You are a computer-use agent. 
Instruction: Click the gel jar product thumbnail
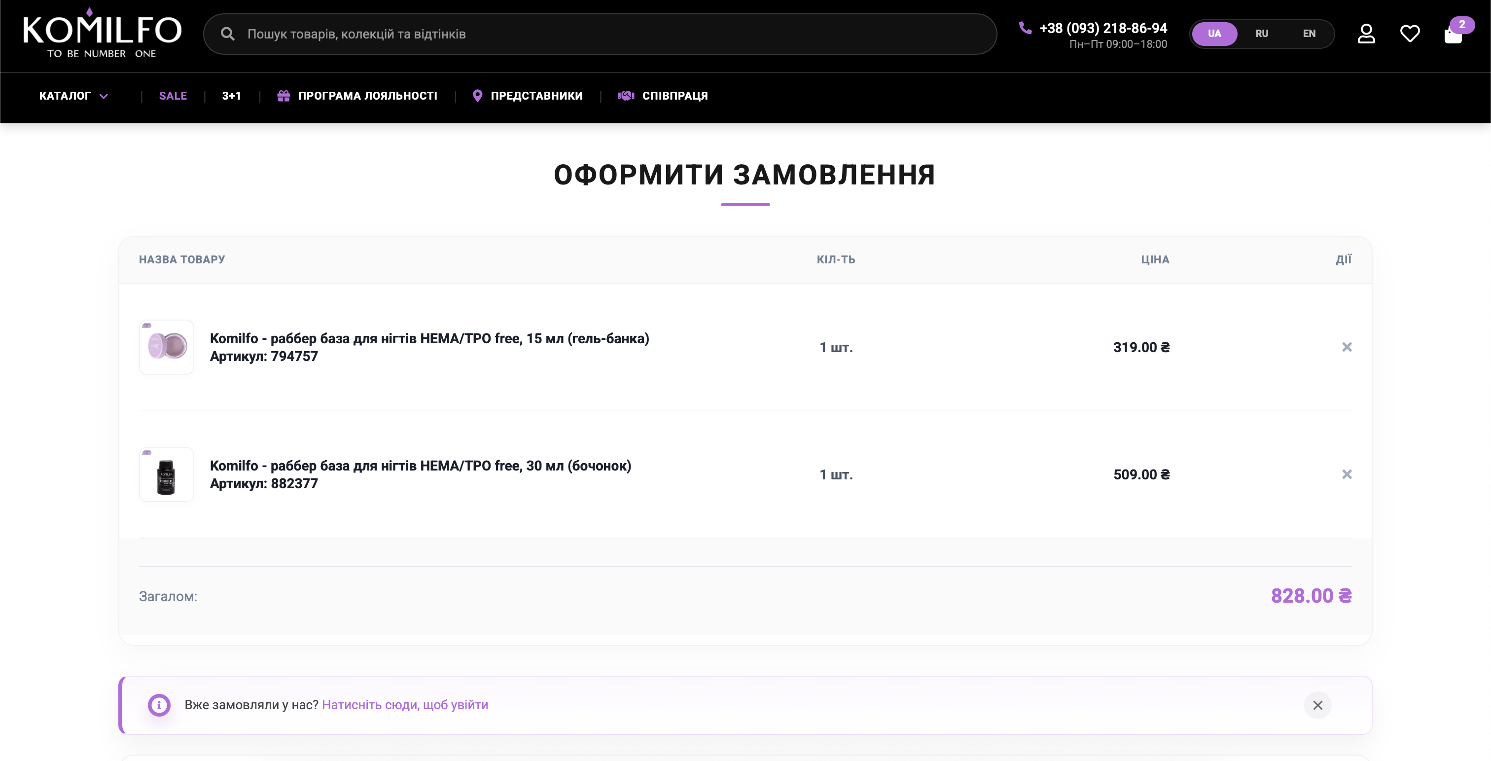(167, 347)
